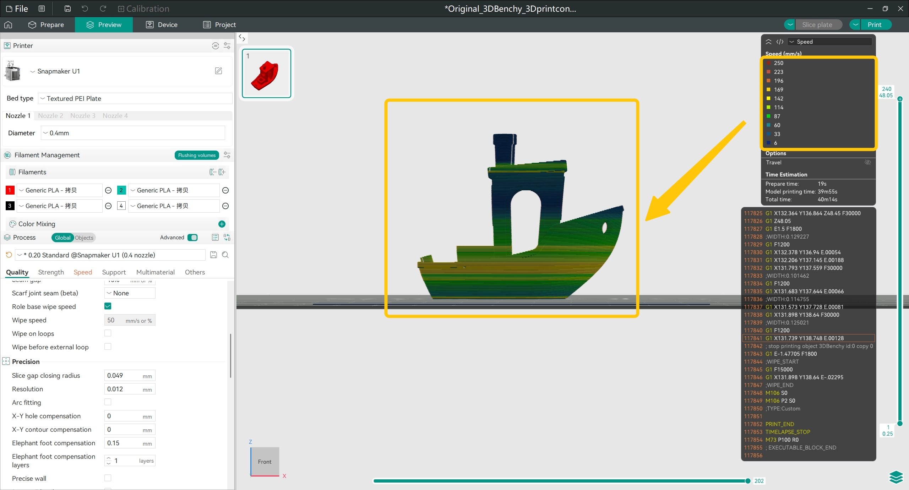Click the Flushing volumes button
The image size is (909, 490).
(x=197, y=155)
